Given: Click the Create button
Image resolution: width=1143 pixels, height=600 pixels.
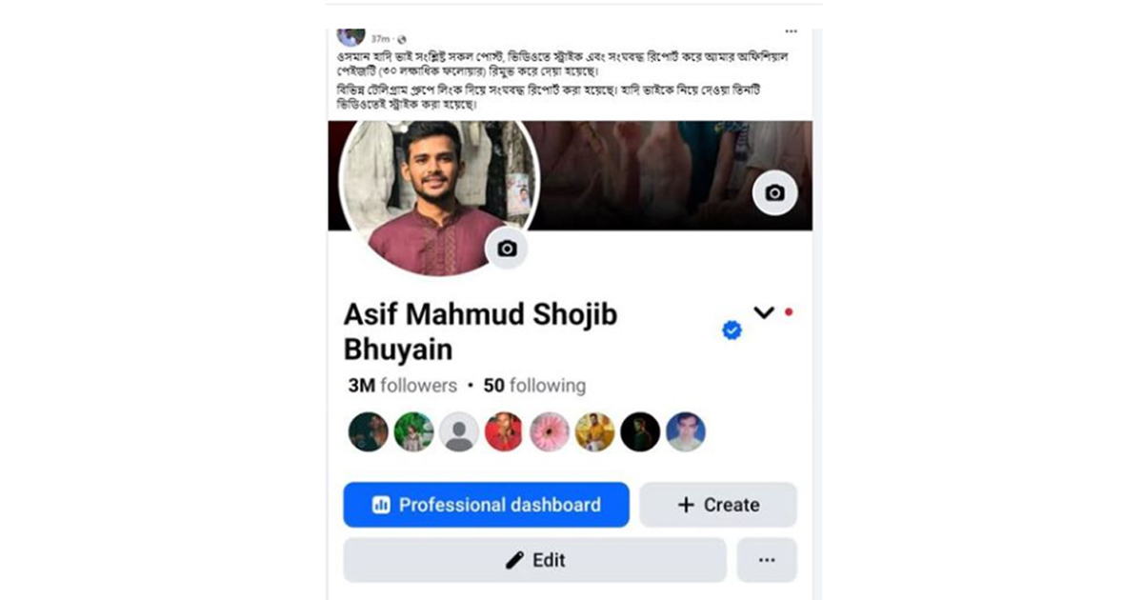Looking at the screenshot, I should point(718,505).
